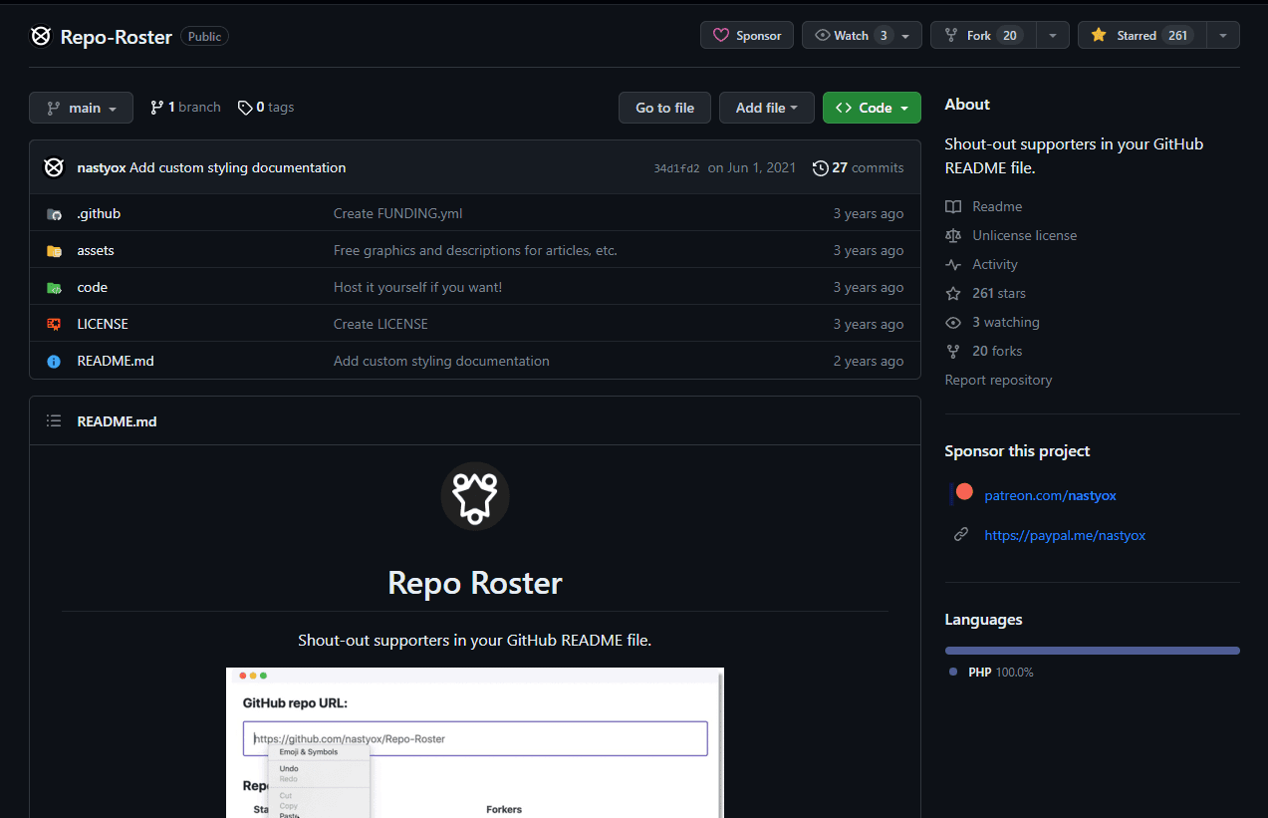The height and width of the screenshot is (818, 1268).
Task: Fork the repository
Action: coord(983,35)
